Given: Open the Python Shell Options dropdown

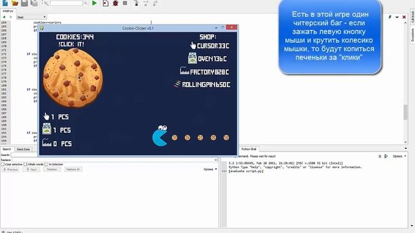Looking at the screenshot, I should pos(399,157).
